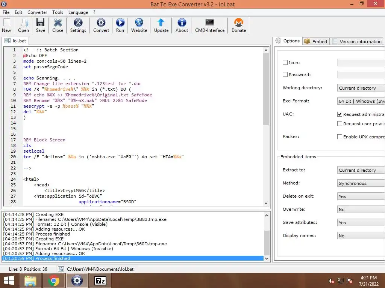Click the status bar path lol.bat
This screenshot has height=288, width=385.
[100, 269]
